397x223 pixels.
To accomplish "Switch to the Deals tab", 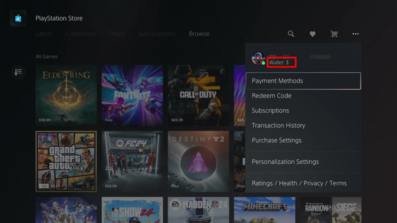I will pos(117,34).
